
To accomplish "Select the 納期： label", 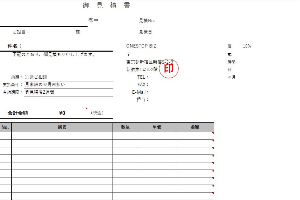I will coord(16,77).
